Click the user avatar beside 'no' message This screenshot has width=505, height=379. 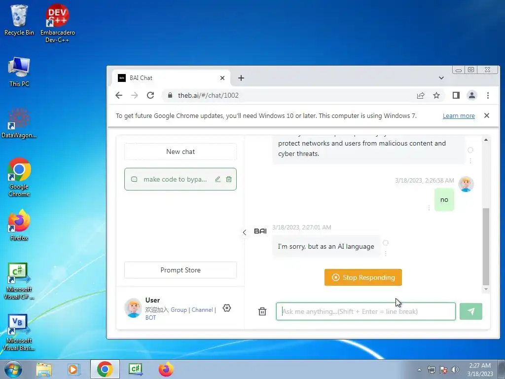point(466,184)
